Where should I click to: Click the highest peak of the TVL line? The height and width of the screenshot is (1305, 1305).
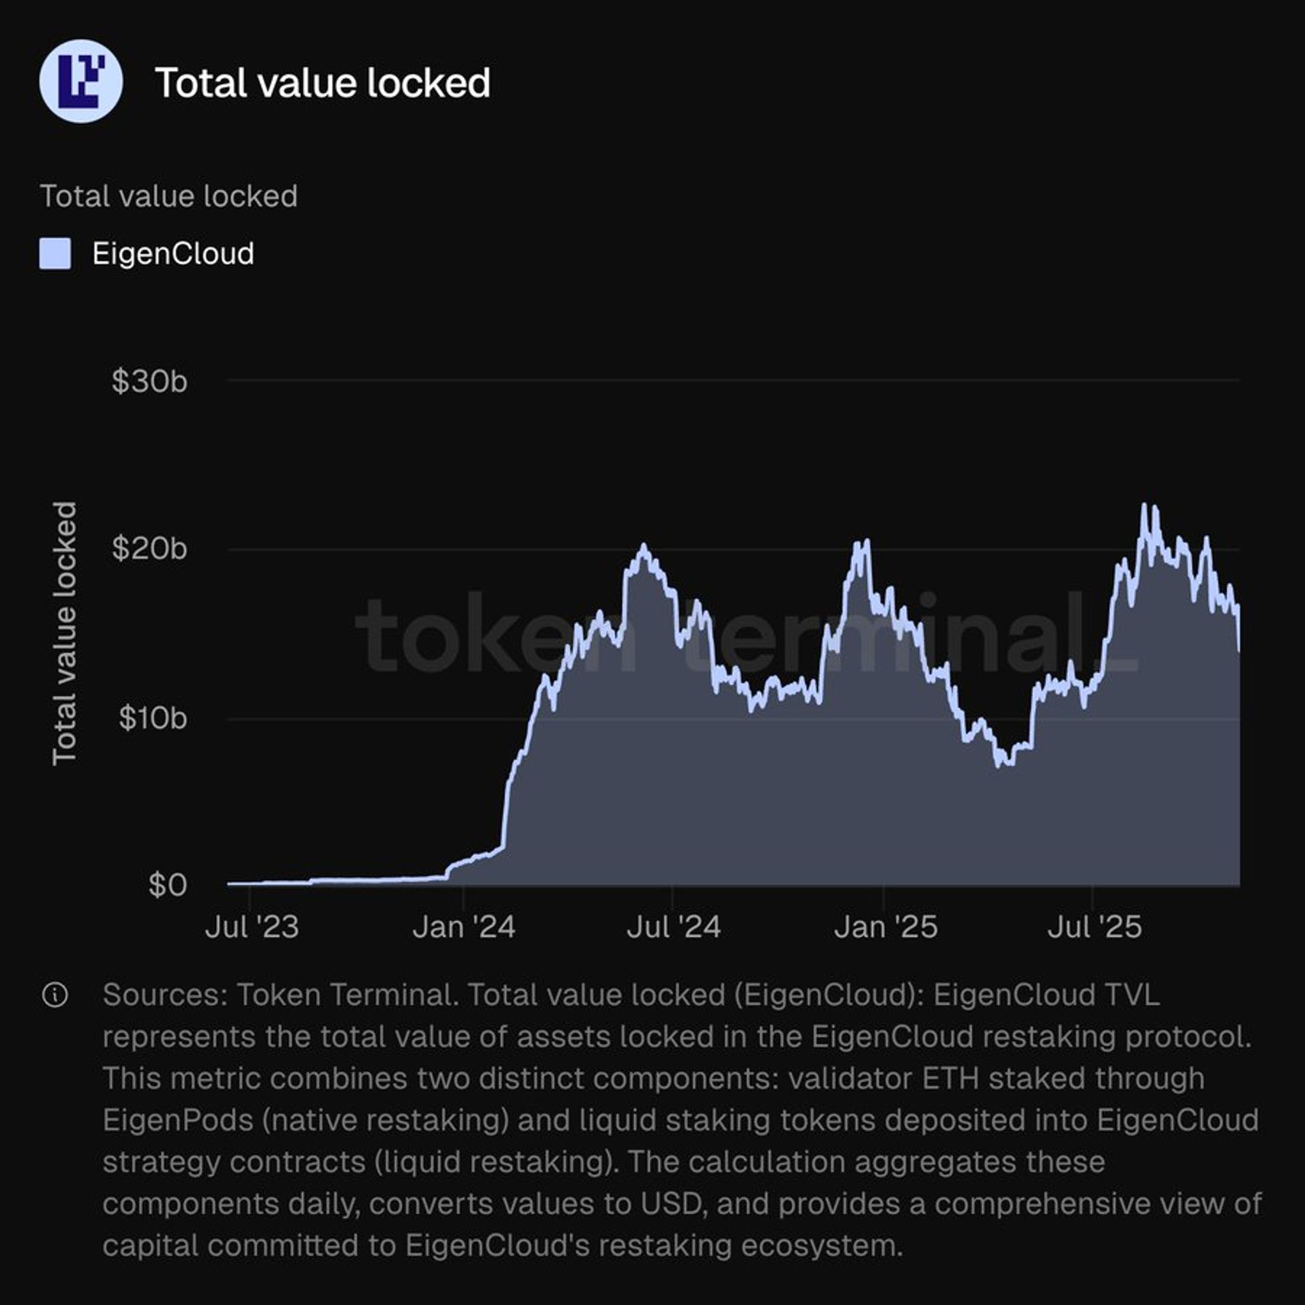coord(1144,506)
